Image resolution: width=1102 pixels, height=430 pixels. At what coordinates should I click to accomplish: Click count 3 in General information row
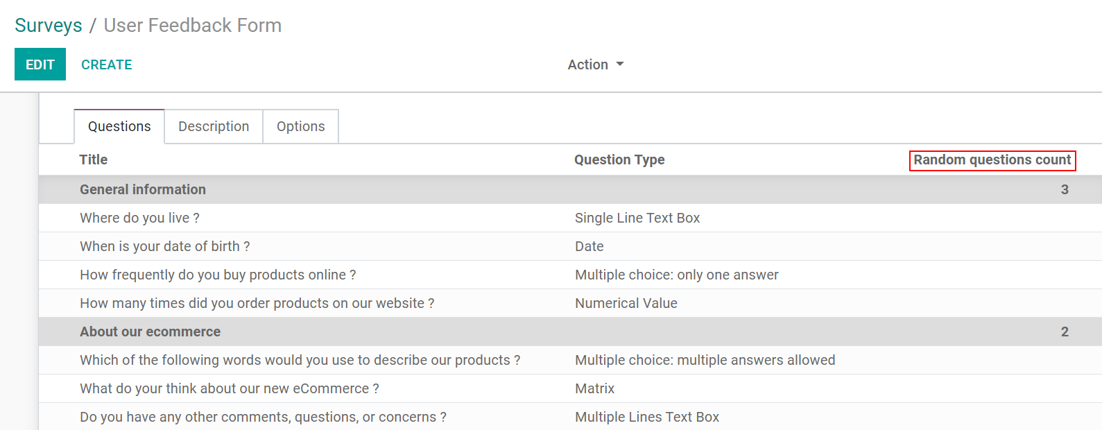(1065, 189)
